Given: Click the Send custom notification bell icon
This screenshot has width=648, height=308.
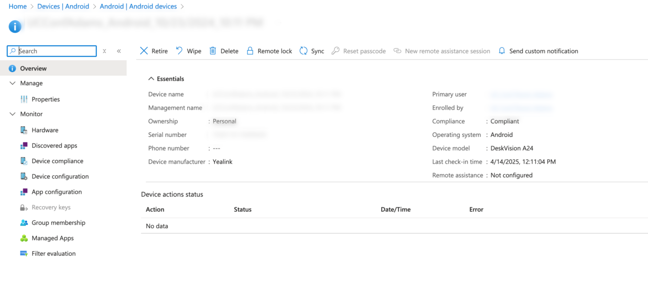Looking at the screenshot, I should click(502, 51).
